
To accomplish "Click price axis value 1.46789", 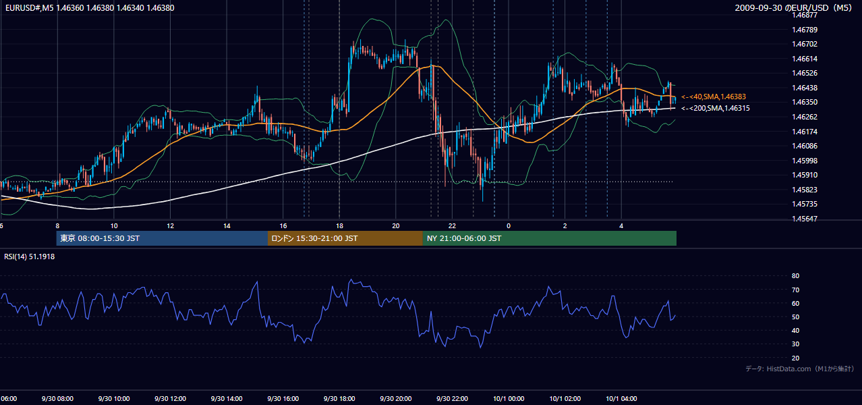I will coord(805,30).
